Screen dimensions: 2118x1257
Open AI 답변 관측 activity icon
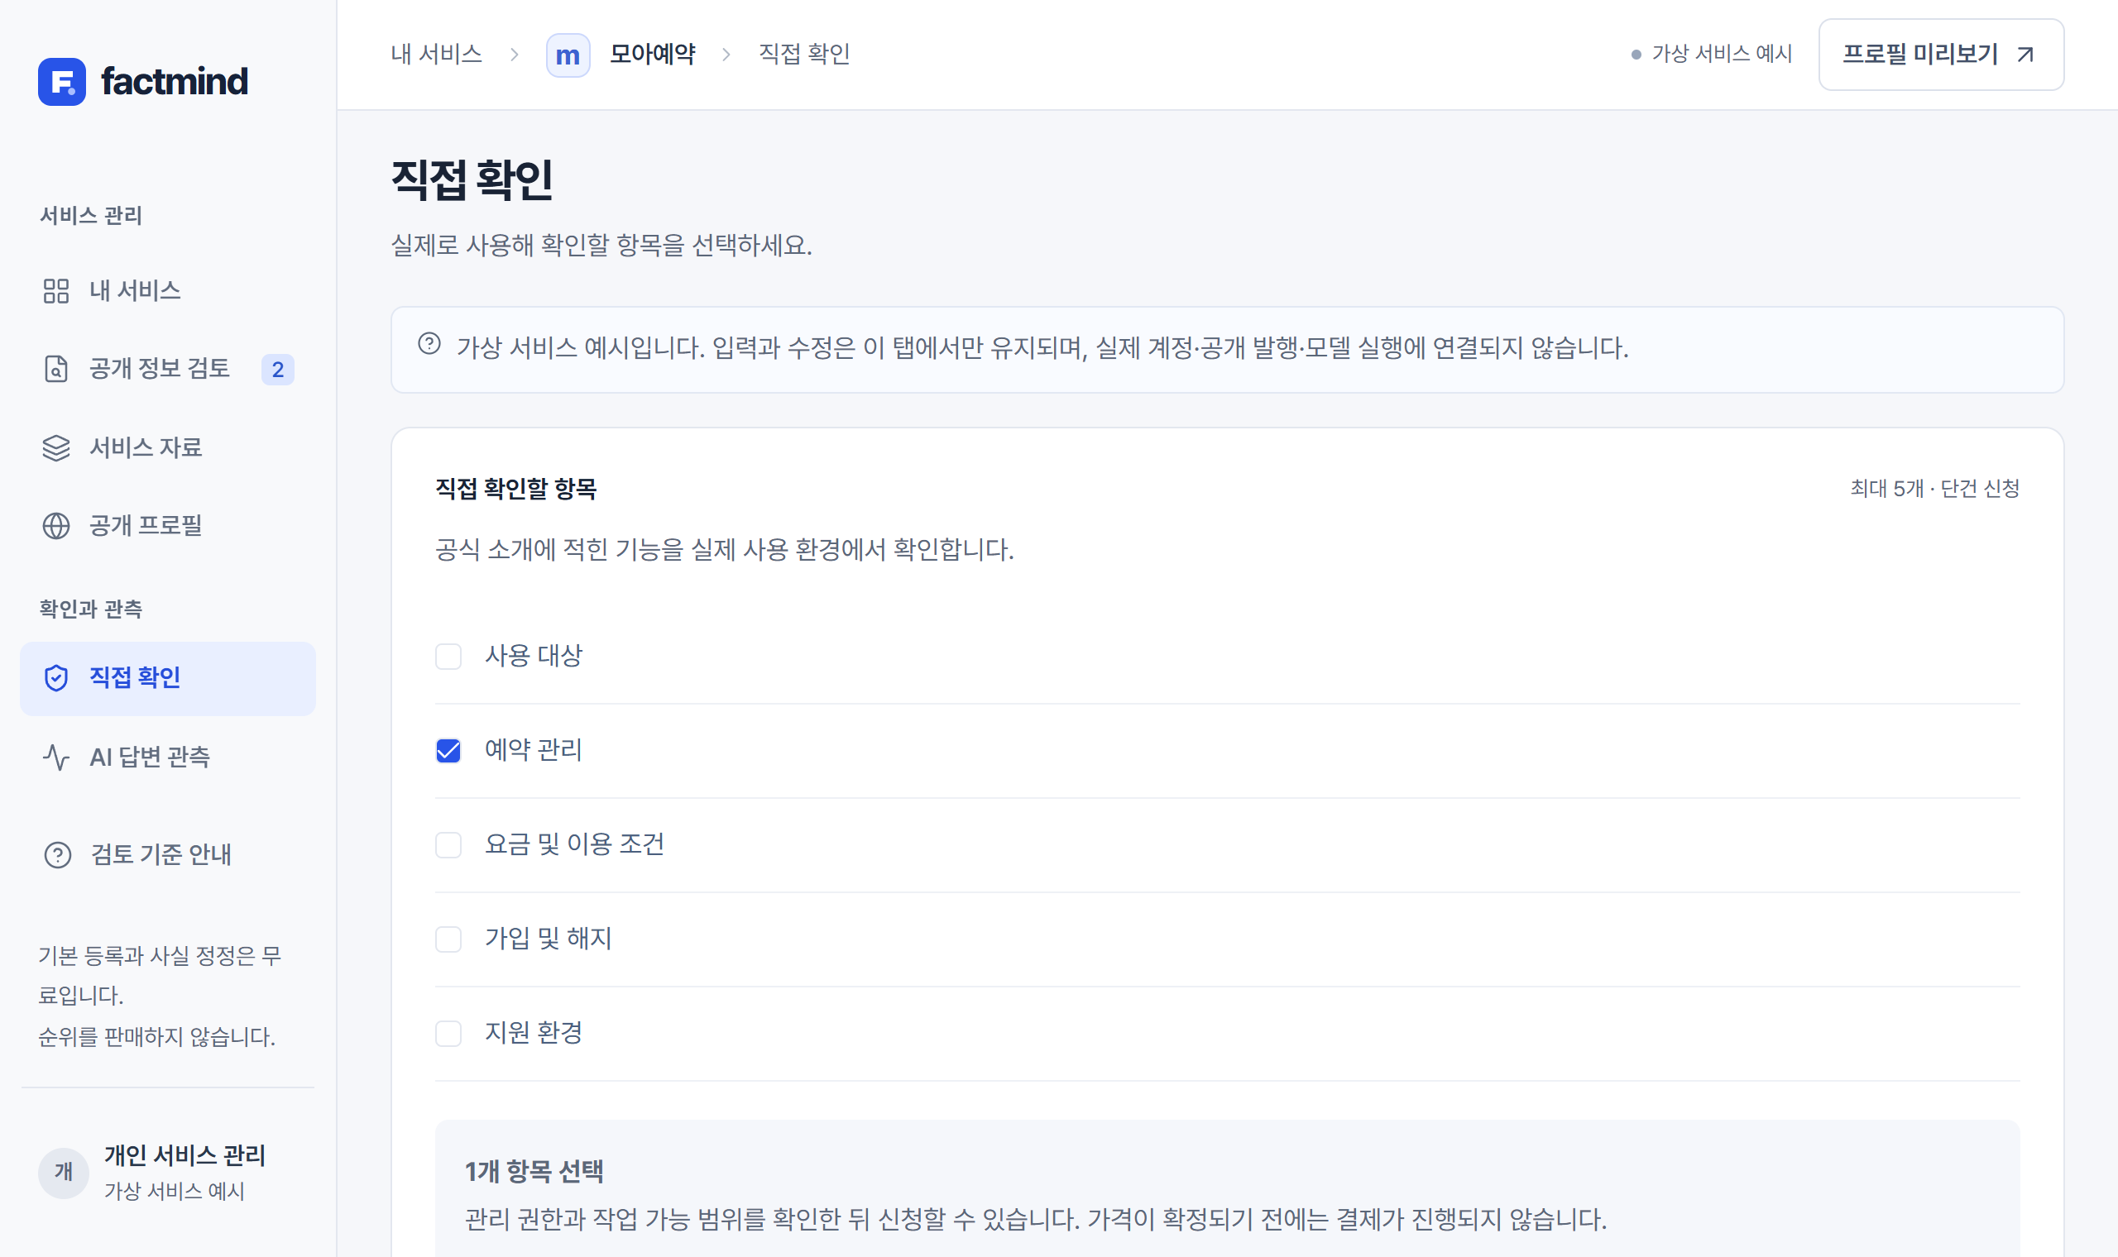point(56,758)
